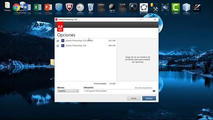Open the camera lens app icon

tap(133, 7)
